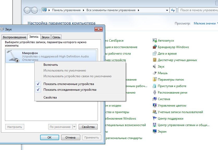
Task: Close the Звук dialog
Action: 98,29
